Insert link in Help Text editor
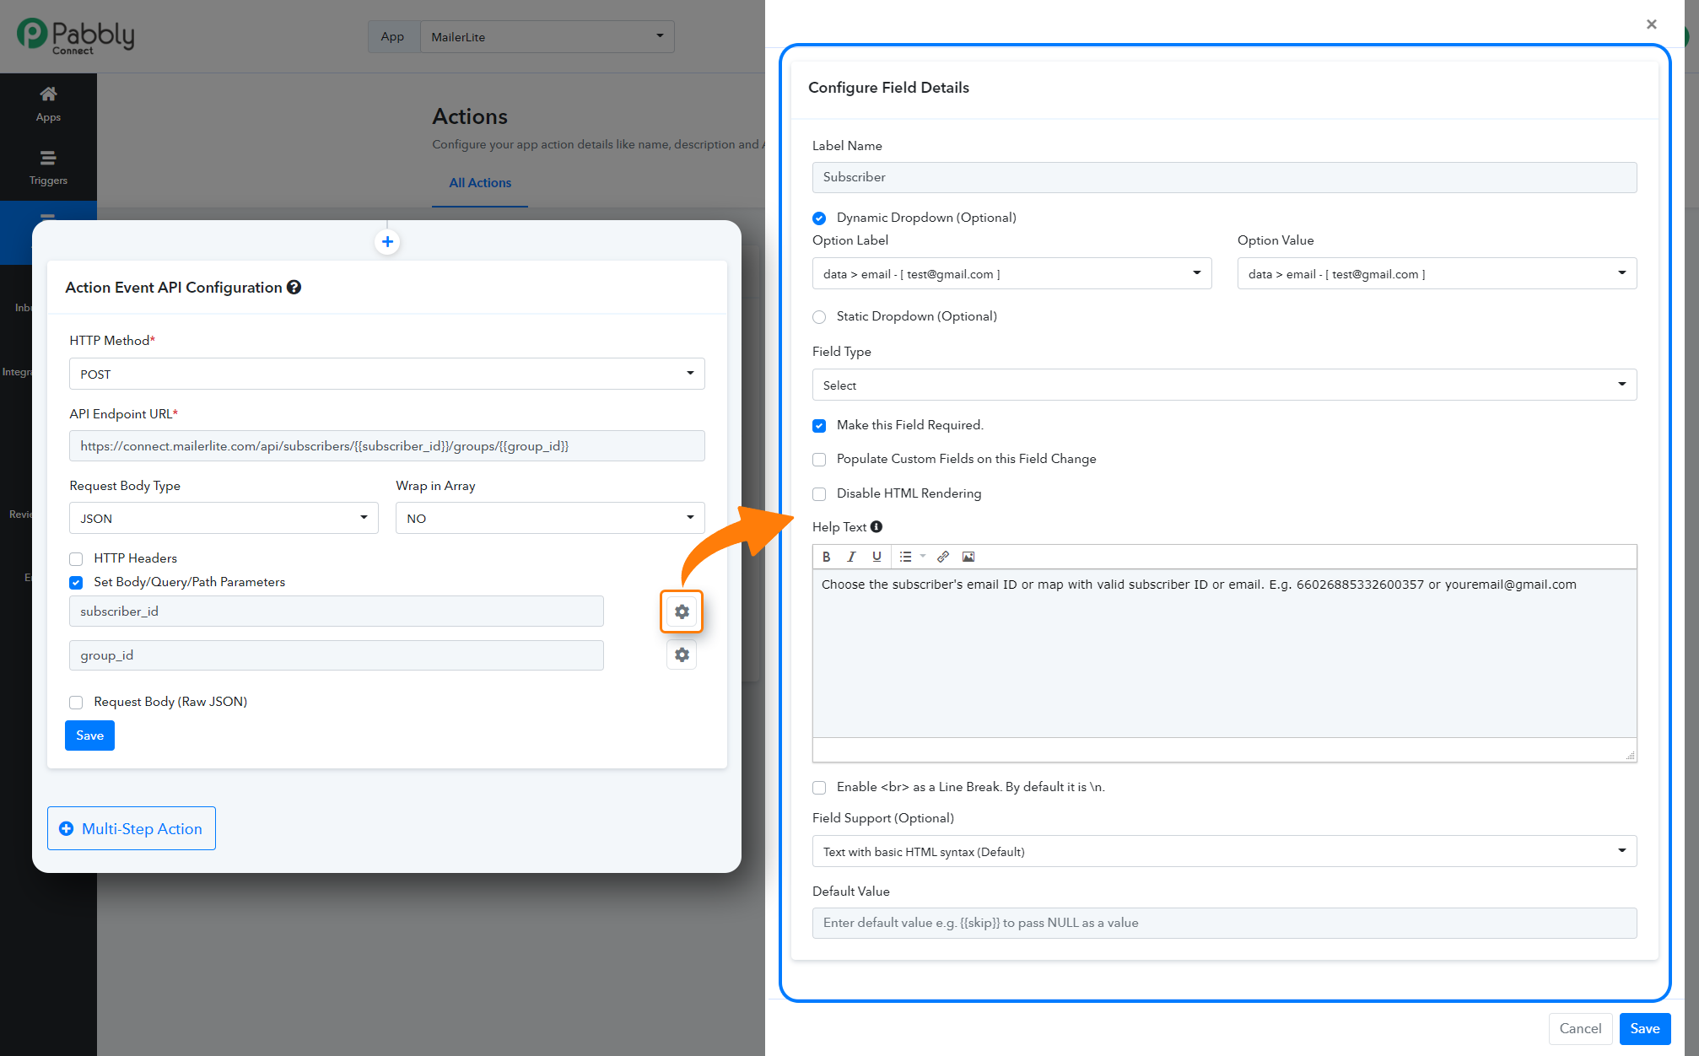Screen dimensions: 1699x1056 tap(943, 557)
